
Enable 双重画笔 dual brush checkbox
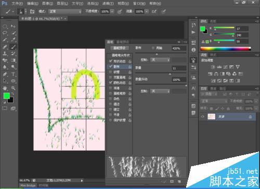coord(110,77)
